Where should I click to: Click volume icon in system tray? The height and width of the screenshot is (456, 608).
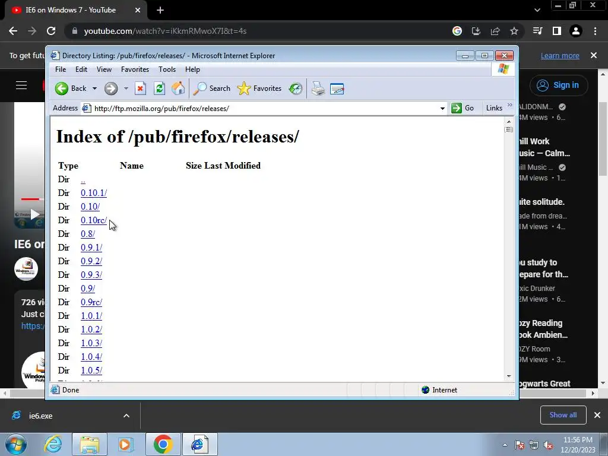pyautogui.click(x=548, y=445)
